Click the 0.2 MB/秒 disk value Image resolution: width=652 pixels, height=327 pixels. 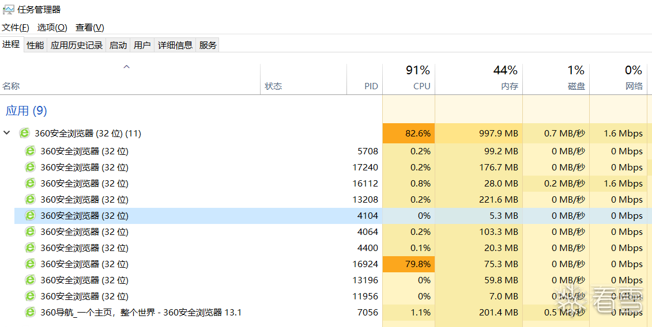click(x=565, y=183)
